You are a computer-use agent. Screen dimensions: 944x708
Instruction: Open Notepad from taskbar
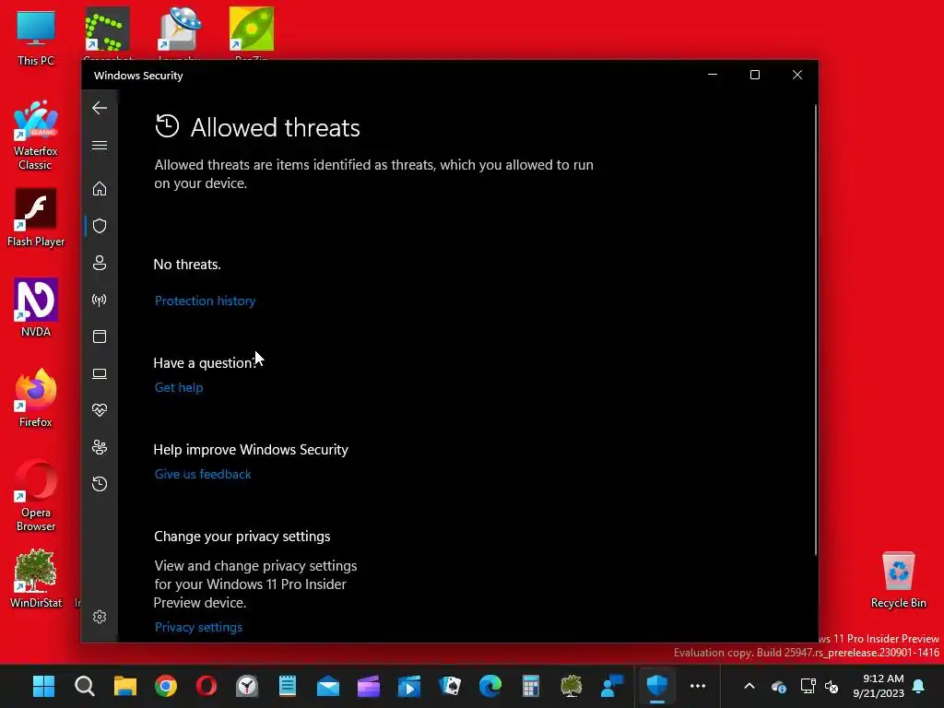[288, 686]
